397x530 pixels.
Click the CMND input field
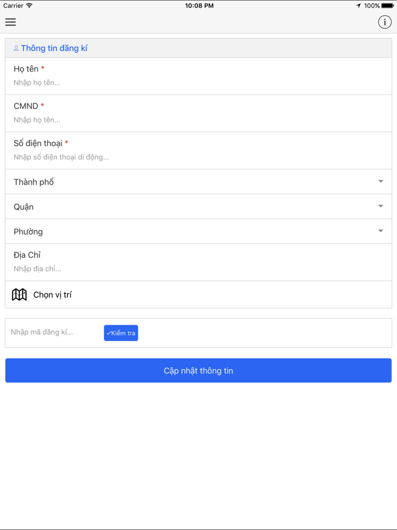coord(198,120)
